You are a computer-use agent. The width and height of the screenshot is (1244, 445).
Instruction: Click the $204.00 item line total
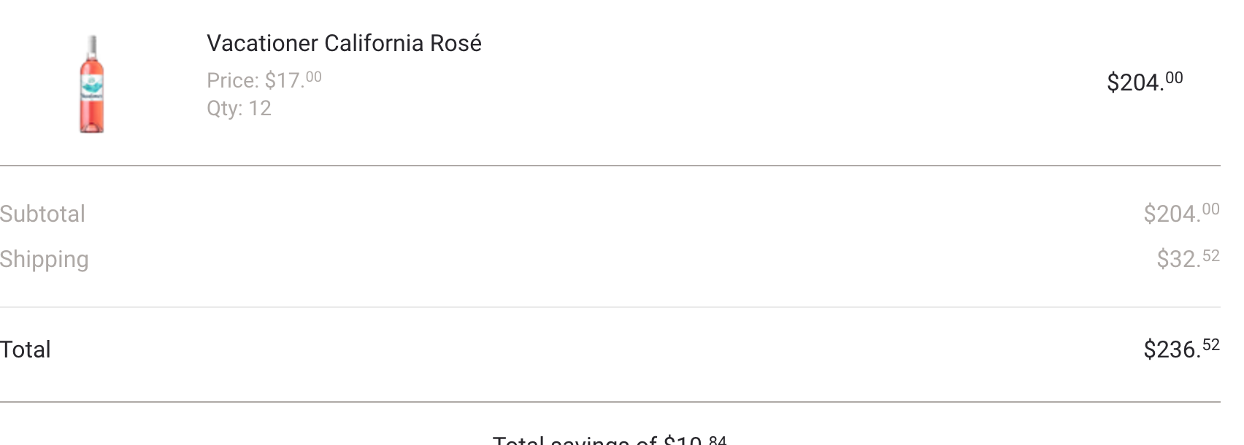[1145, 81]
